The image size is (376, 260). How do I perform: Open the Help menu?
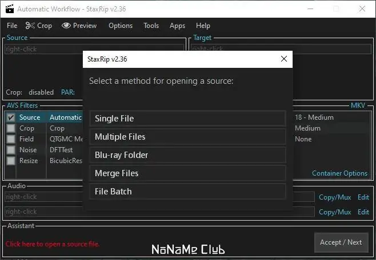tap(203, 26)
